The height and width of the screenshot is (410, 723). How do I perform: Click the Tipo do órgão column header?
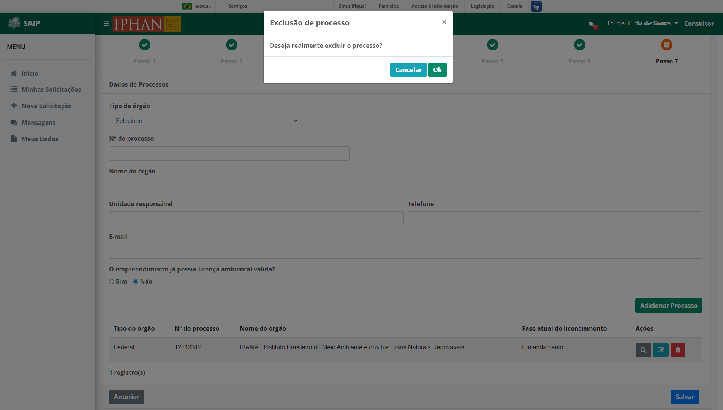(134, 328)
